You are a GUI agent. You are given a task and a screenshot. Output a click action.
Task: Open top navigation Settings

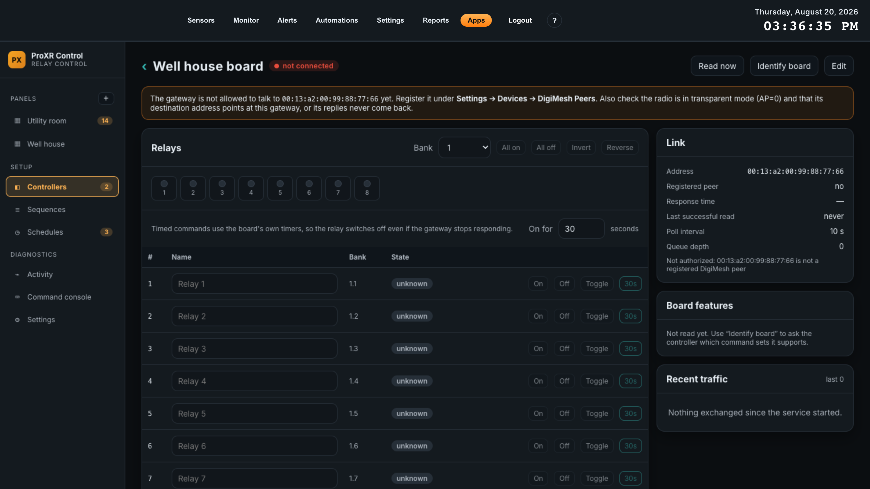click(x=390, y=20)
